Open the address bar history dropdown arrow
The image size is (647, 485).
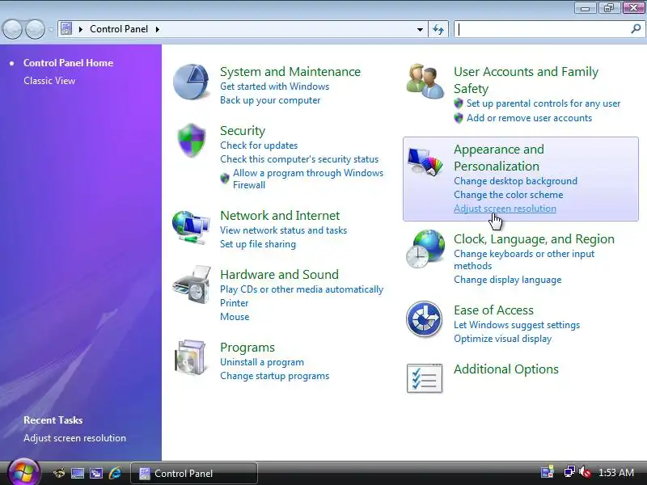(420, 30)
